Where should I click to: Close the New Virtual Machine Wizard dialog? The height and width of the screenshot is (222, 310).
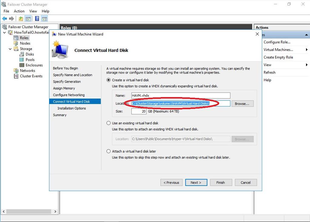257,34
